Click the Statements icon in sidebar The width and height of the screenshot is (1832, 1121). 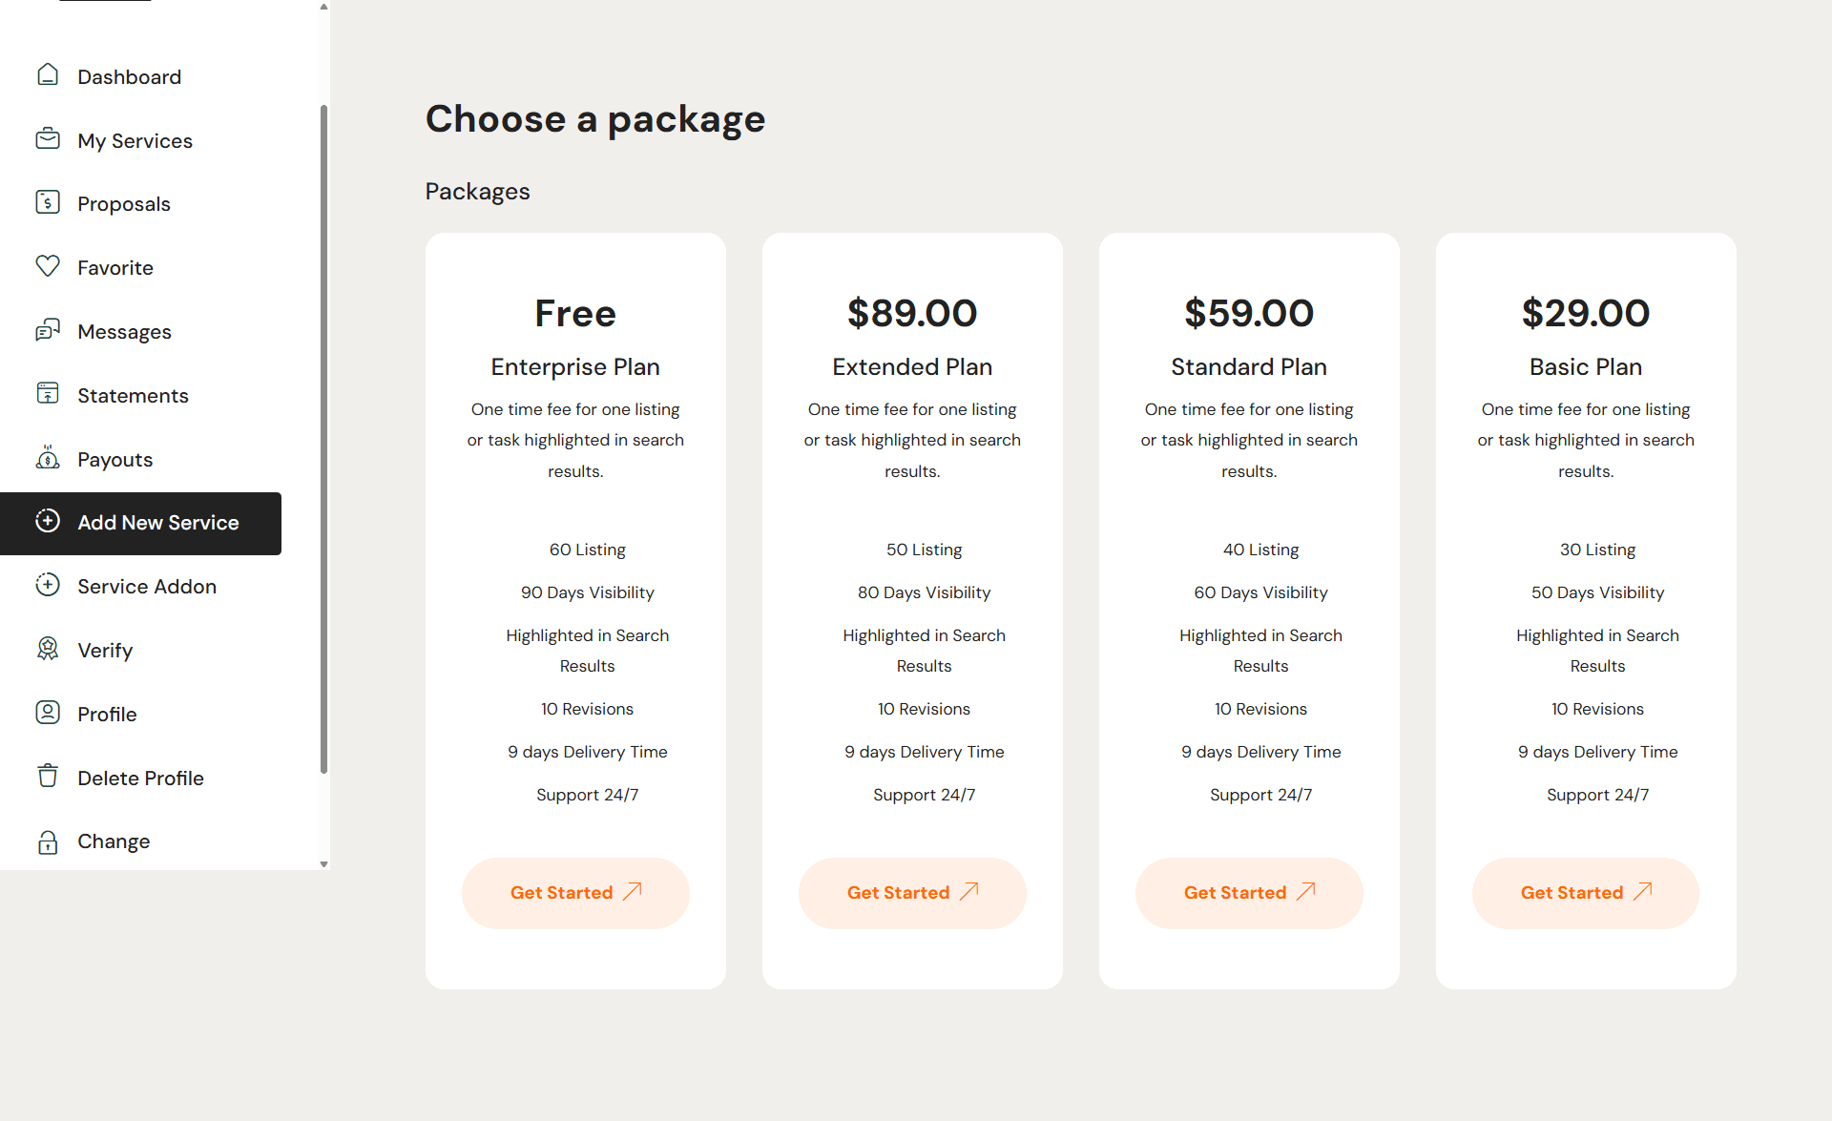click(x=48, y=394)
